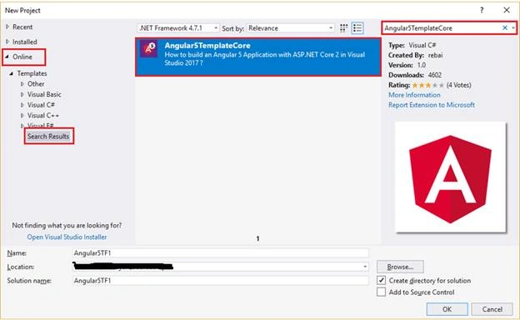The image size is (520, 320).
Task: Open the help question mark button
Action: (x=482, y=10)
